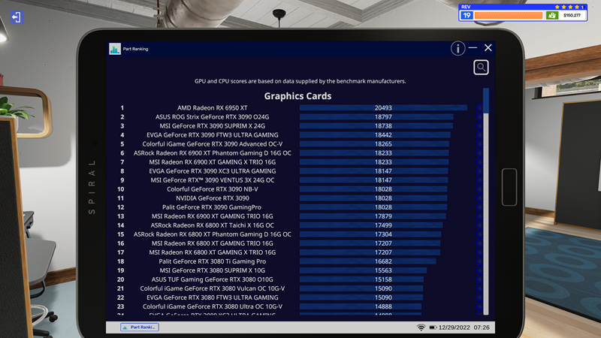Click the orange experience progress bar
Viewport: 601px width, 338px height.
(x=508, y=15)
